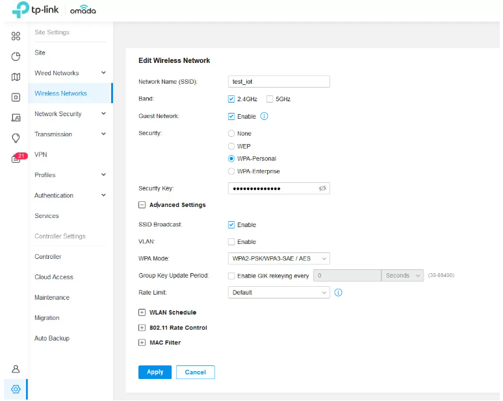Show the security key with eye icon
This screenshot has width=503, height=401.
click(x=322, y=188)
